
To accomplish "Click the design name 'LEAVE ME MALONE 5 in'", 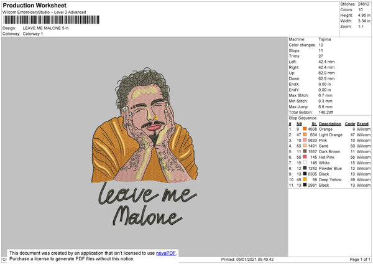I will click(45, 28).
